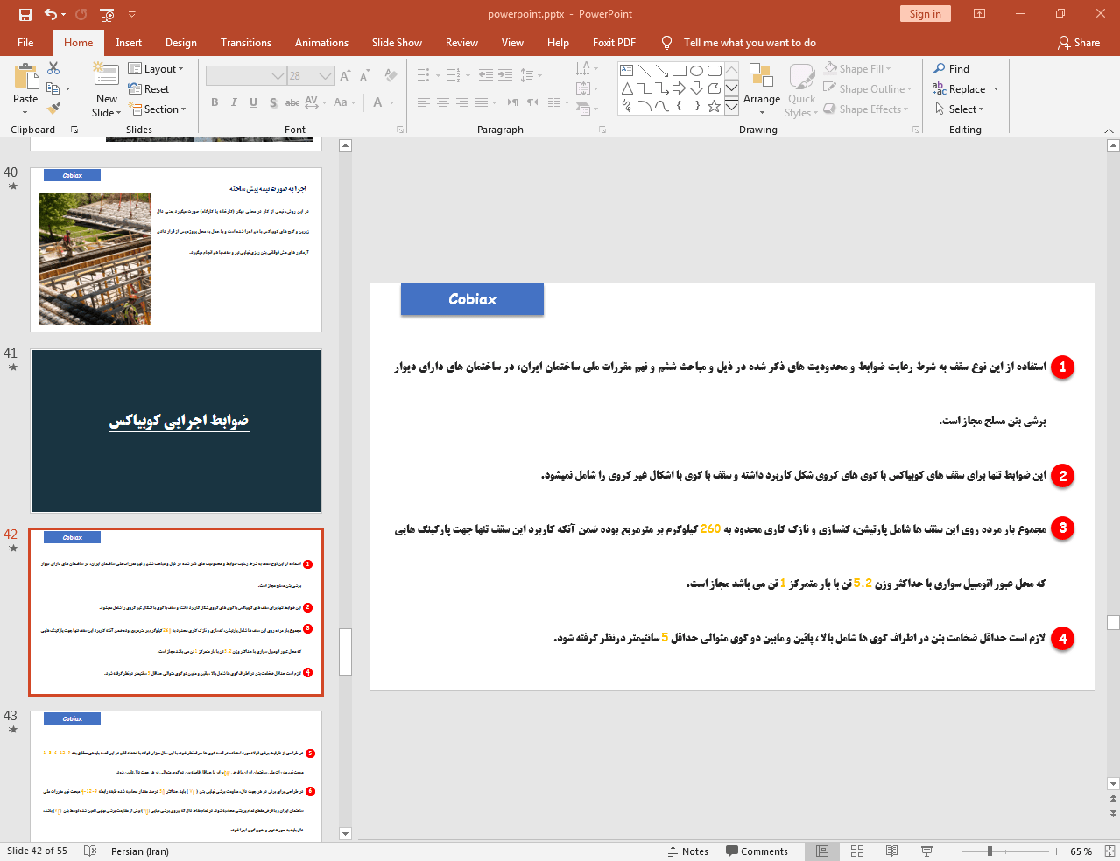Select slide 40 thumbnail

tap(176, 250)
